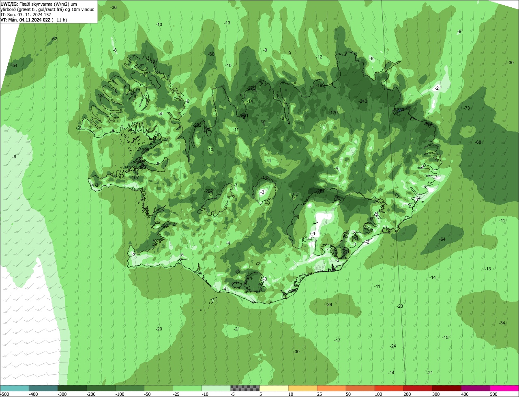Click the -100 to -50 green legend swatch
The height and width of the screenshot is (397, 519).
pos(130,388)
